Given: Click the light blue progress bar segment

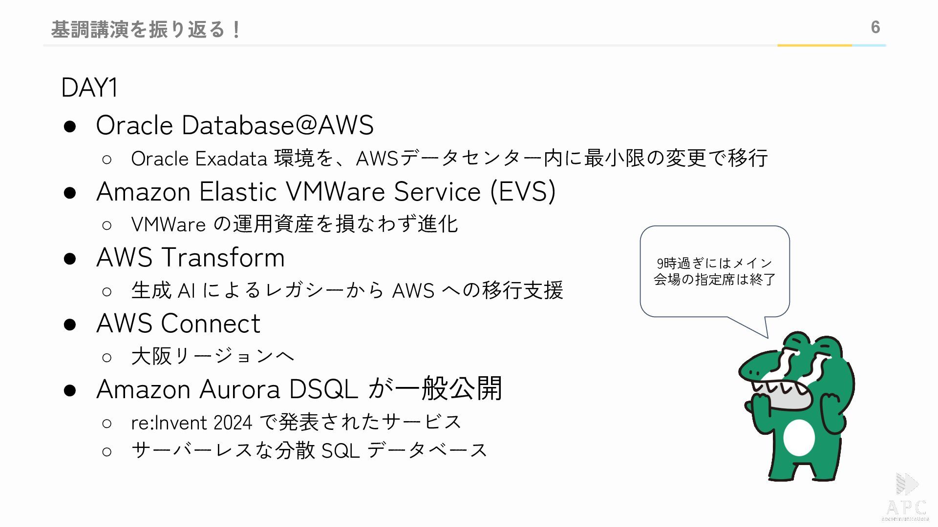Looking at the screenshot, I should click(x=869, y=45).
